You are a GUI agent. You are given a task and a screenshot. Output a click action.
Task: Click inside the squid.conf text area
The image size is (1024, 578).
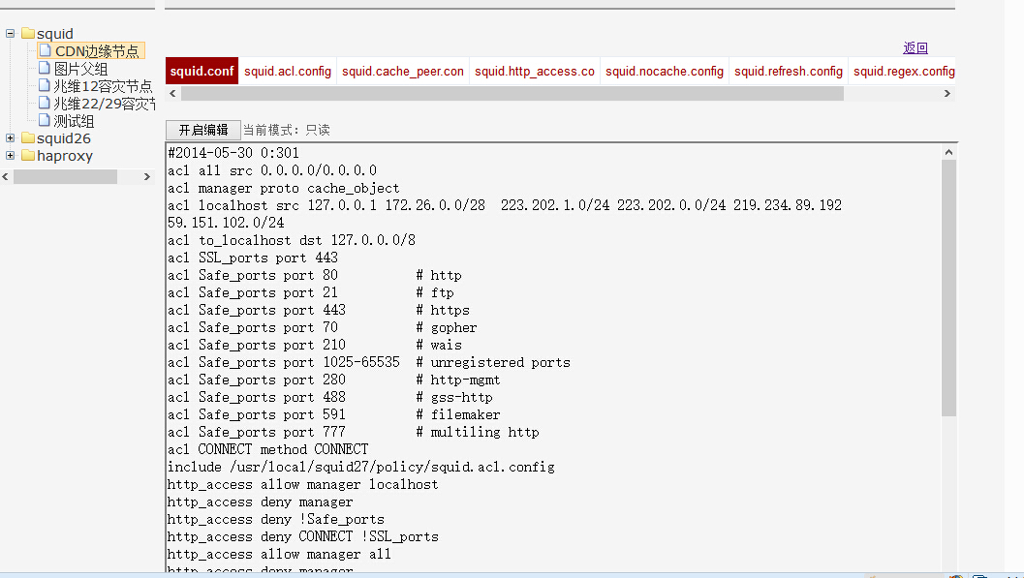click(x=553, y=357)
